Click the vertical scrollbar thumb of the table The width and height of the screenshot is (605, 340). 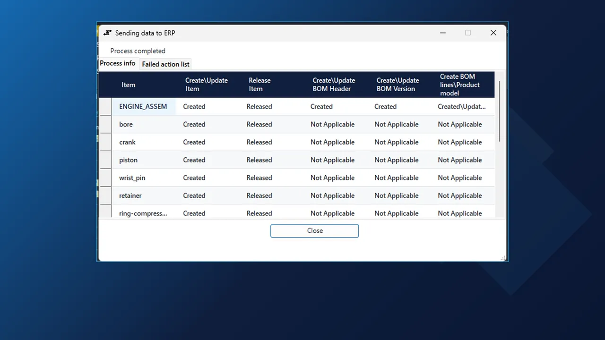pos(500,111)
